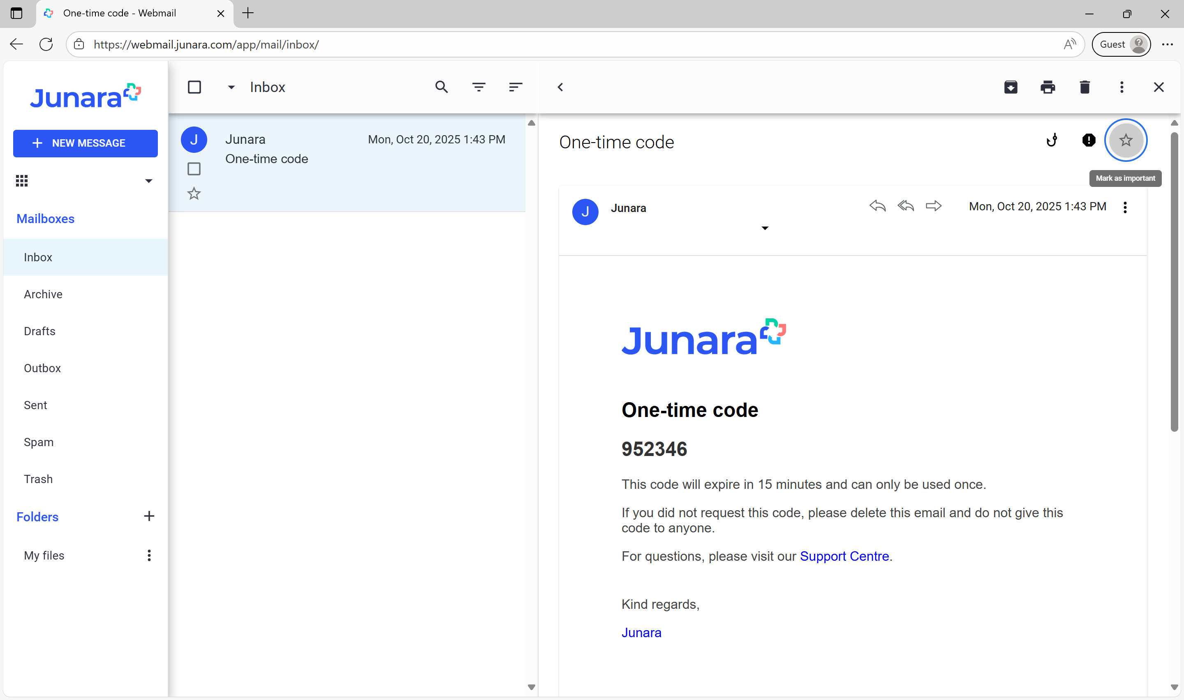This screenshot has width=1184, height=700.
Task: Expand the select-all dropdown arrow
Action: [231, 87]
